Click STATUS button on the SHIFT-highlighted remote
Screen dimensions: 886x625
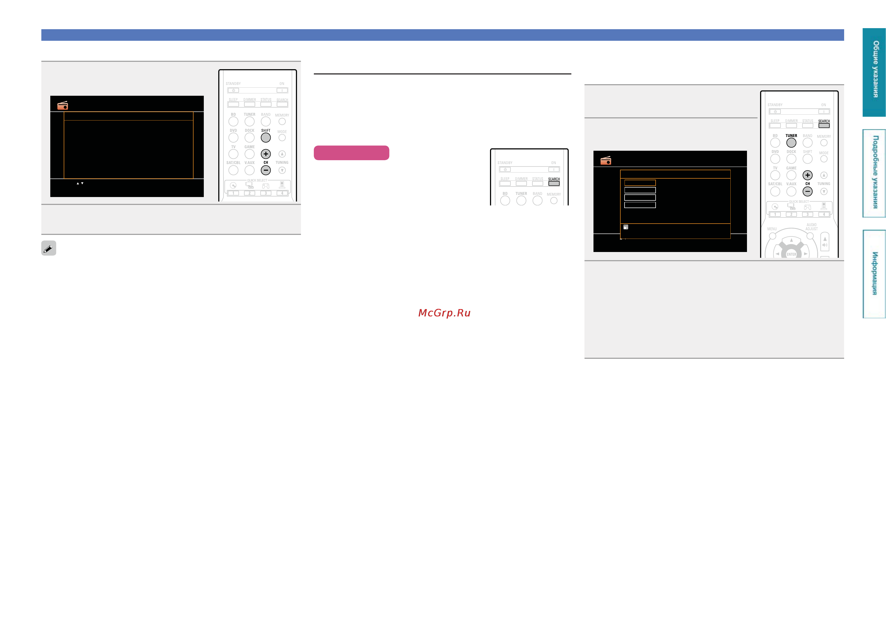266,104
